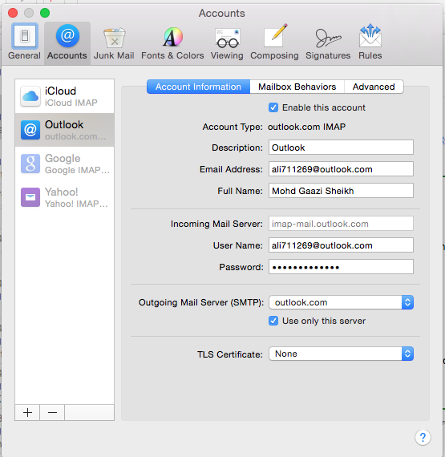Viewport: 445px width, 457px height.
Task: Select the Yahoo! IMAP account
Action: pyautogui.click(x=64, y=197)
